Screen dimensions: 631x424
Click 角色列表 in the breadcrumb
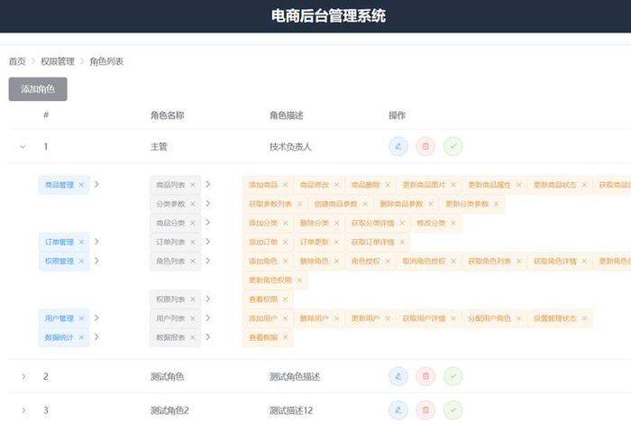pyautogui.click(x=106, y=61)
